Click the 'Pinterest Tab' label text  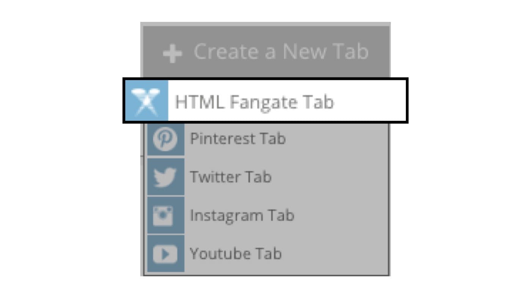pyautogui.click(x=238, y=139)
